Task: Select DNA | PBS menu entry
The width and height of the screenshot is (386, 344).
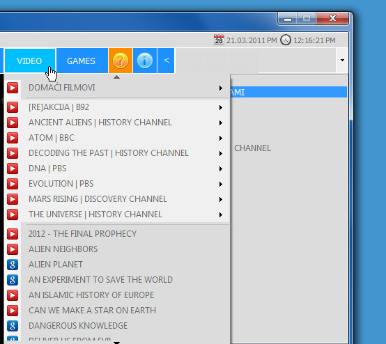Action: click(117, 169)
